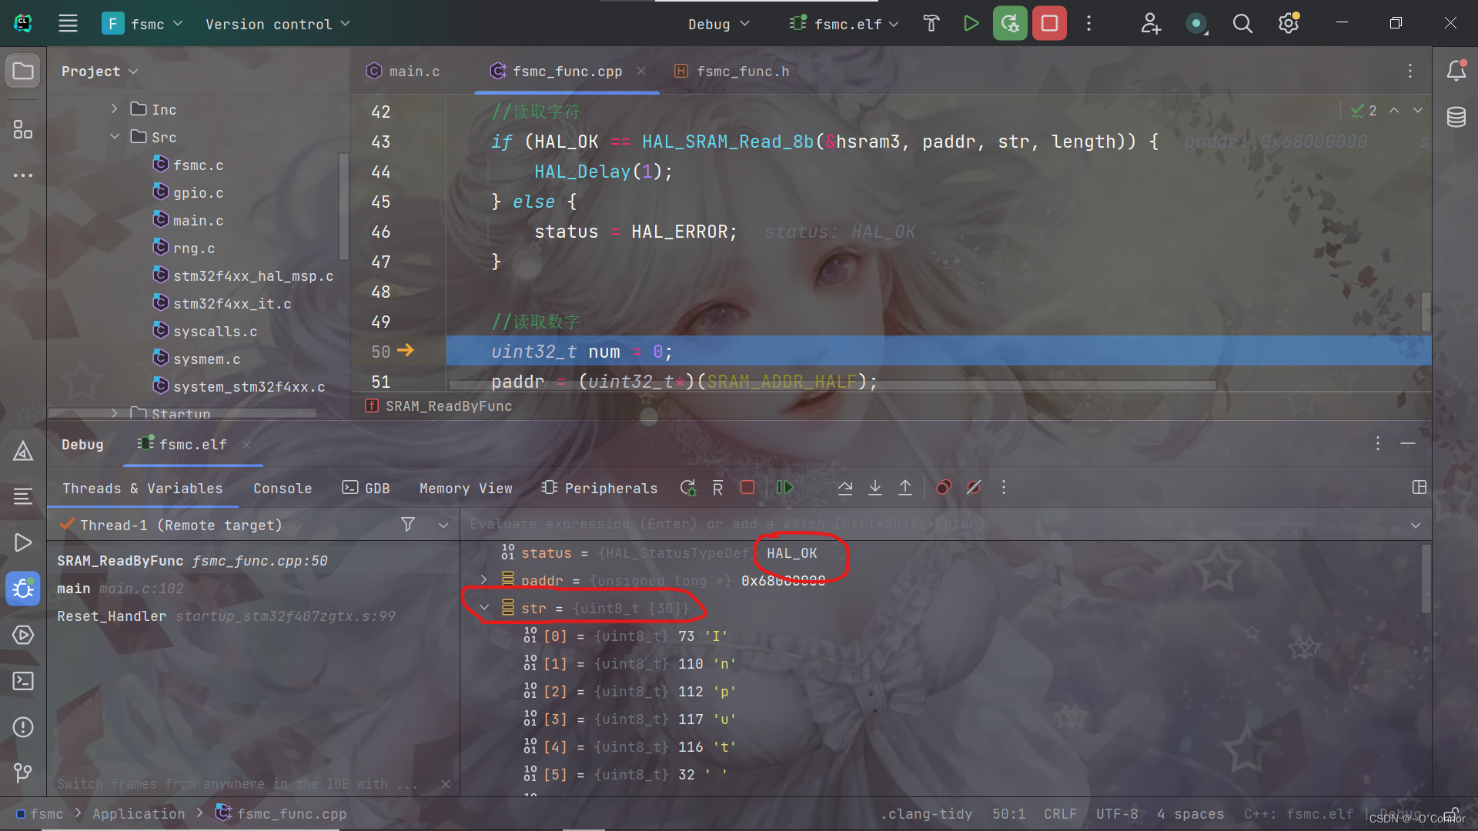
Task: Switch to the Memory View tab
Action: pyautogui.click(x=466, y=487)
